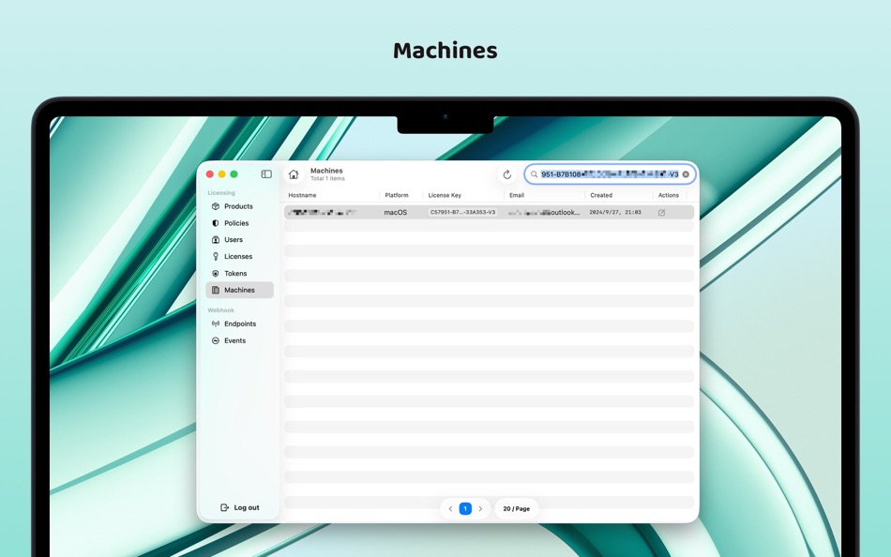Image resolution: width=891 pixels, height=557 pixels.
Task: Switch to the Machines section header
Action: (325, 170)
